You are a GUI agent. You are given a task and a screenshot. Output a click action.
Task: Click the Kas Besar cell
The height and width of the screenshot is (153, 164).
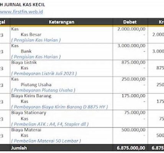click(x=31, y=34)
